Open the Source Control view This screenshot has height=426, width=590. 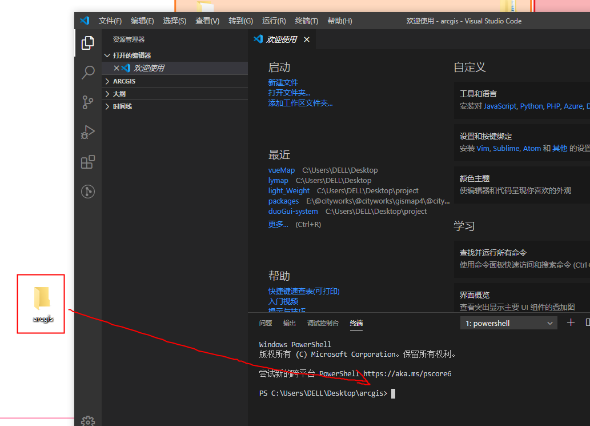(88, 102)
